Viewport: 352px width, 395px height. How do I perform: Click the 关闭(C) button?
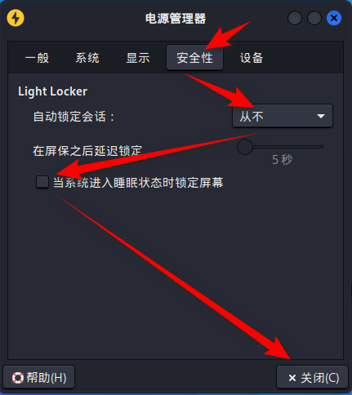(x=313, y=378)
